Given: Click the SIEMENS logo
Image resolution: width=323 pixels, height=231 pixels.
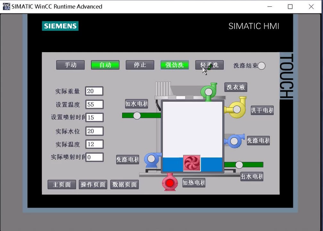Looking at the screenshot, I should tap(60, 26).
